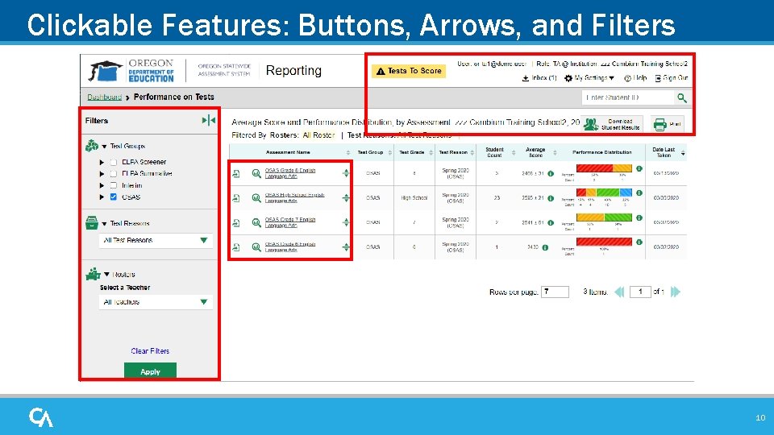
Task: Click Grade 6 red performance distribution bar
Action: (604, 242)
